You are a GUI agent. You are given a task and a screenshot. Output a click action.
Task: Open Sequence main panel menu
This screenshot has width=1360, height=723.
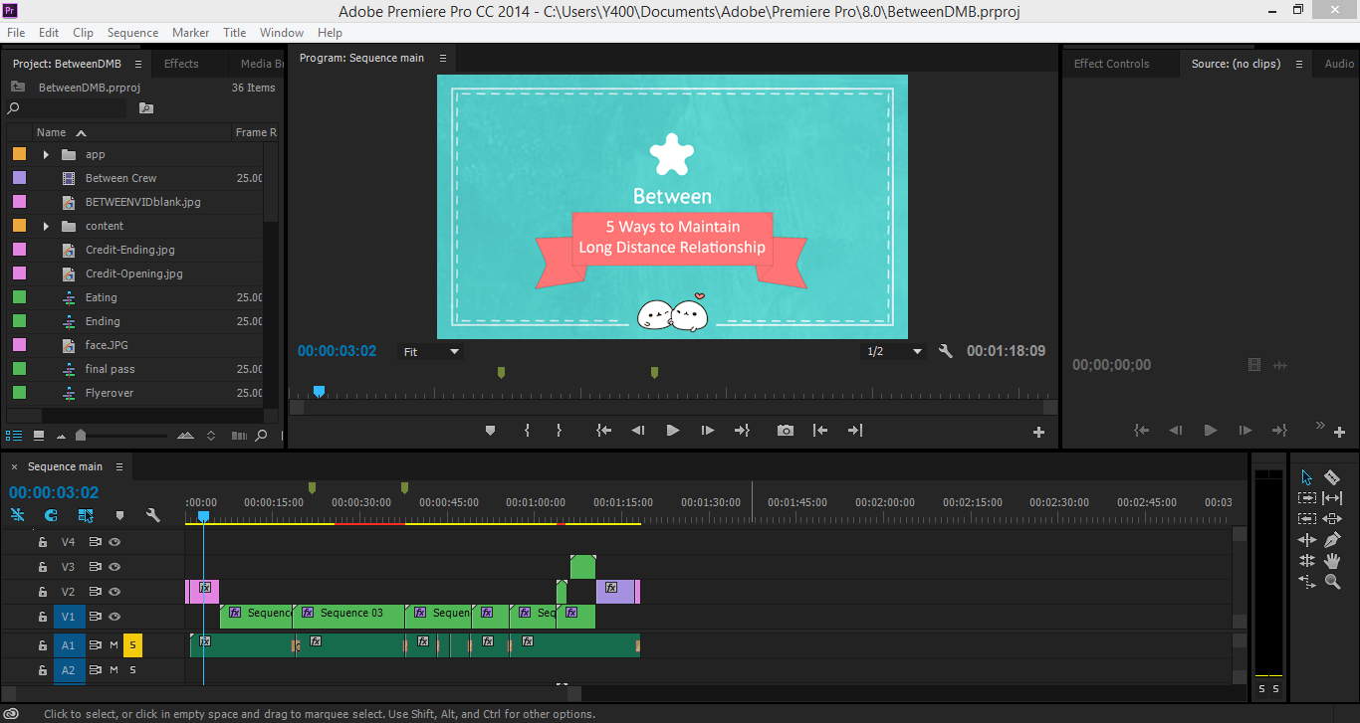tap(119, 466)
